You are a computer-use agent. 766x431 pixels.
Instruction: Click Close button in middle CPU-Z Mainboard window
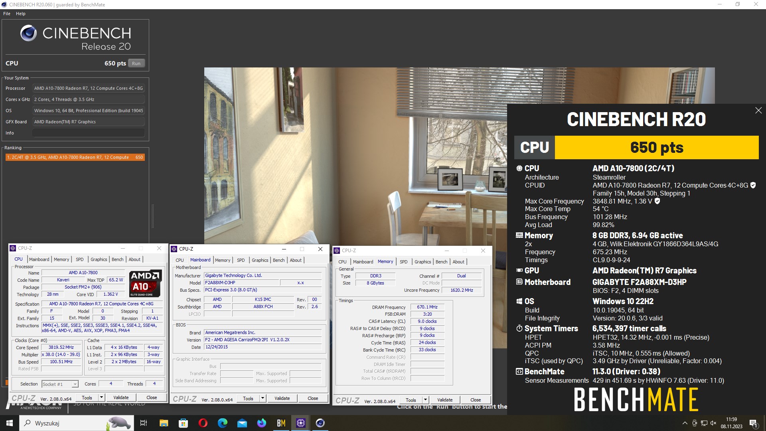(x=313, y=398)
